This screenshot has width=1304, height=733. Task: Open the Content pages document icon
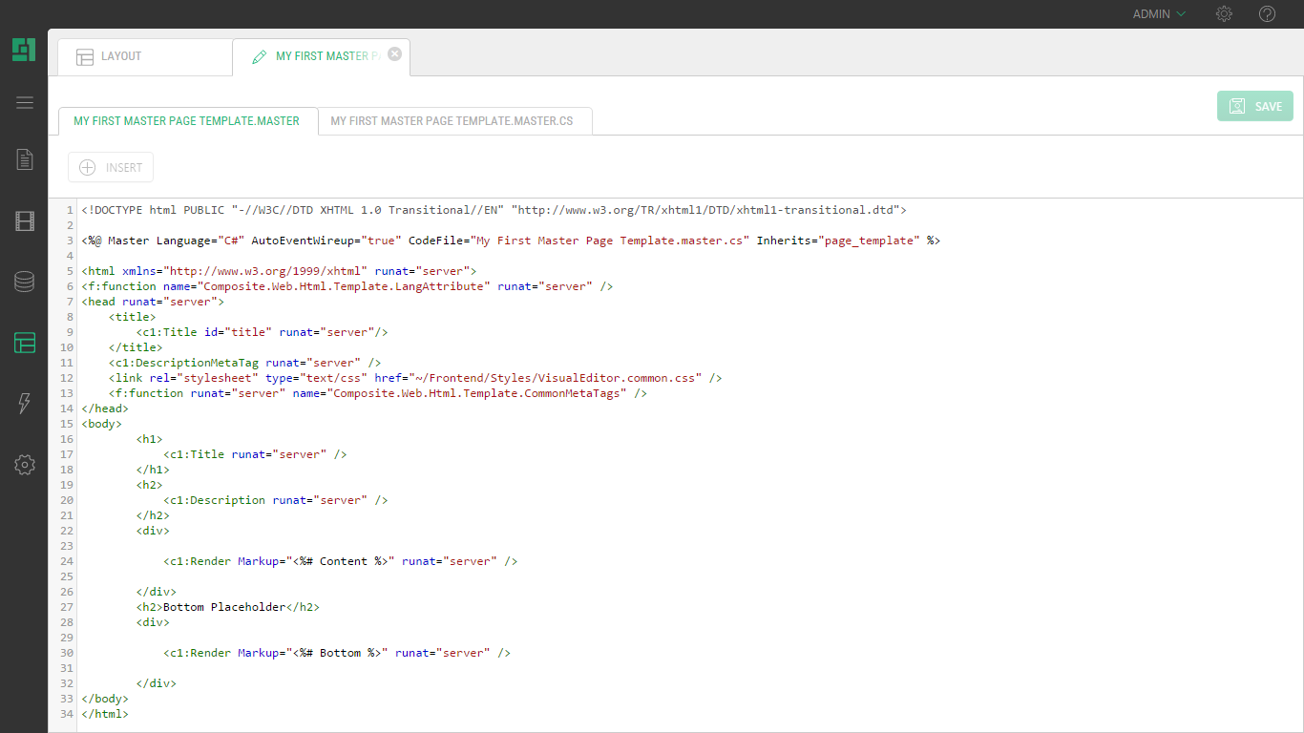point(25,159)
